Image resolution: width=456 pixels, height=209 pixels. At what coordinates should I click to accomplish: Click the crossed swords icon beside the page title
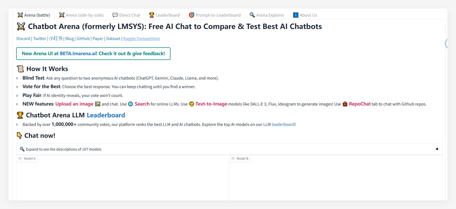(x=21, y=26)
